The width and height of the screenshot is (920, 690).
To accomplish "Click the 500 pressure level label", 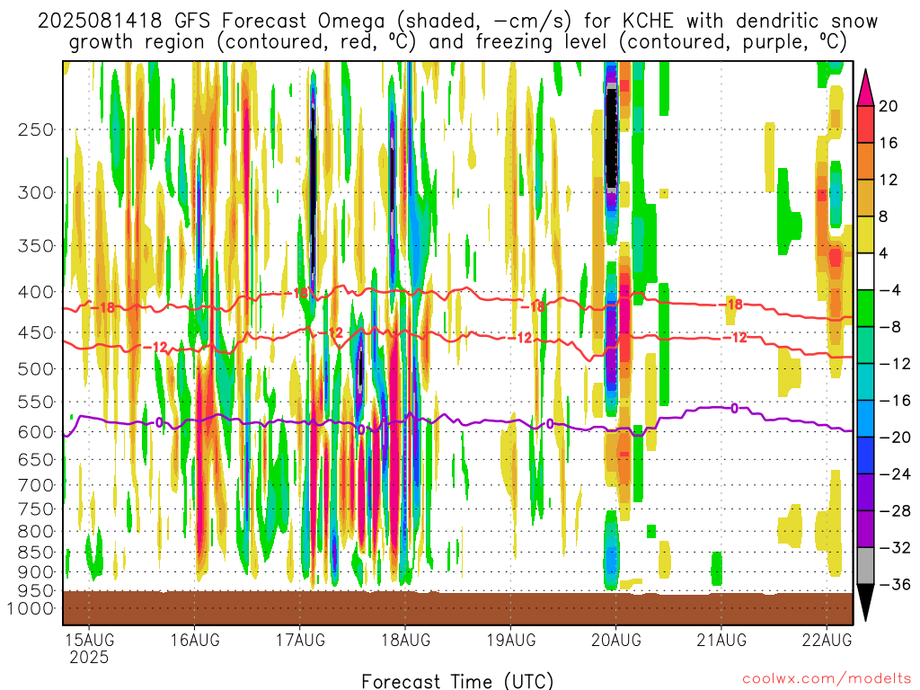I will [x=36, y=369].
